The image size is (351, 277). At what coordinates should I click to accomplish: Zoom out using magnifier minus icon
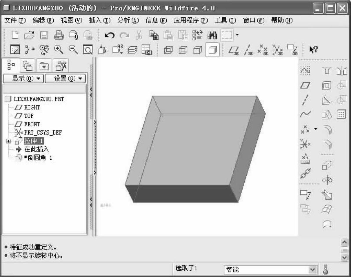pyautogui.click(x=73, y=50)
